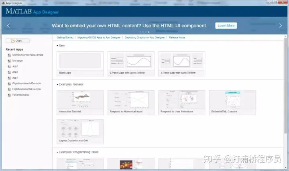Choose 2-Panel App with Auto-Reflow template
Viewport: 289px width, 171px height.
pos(131,64)
